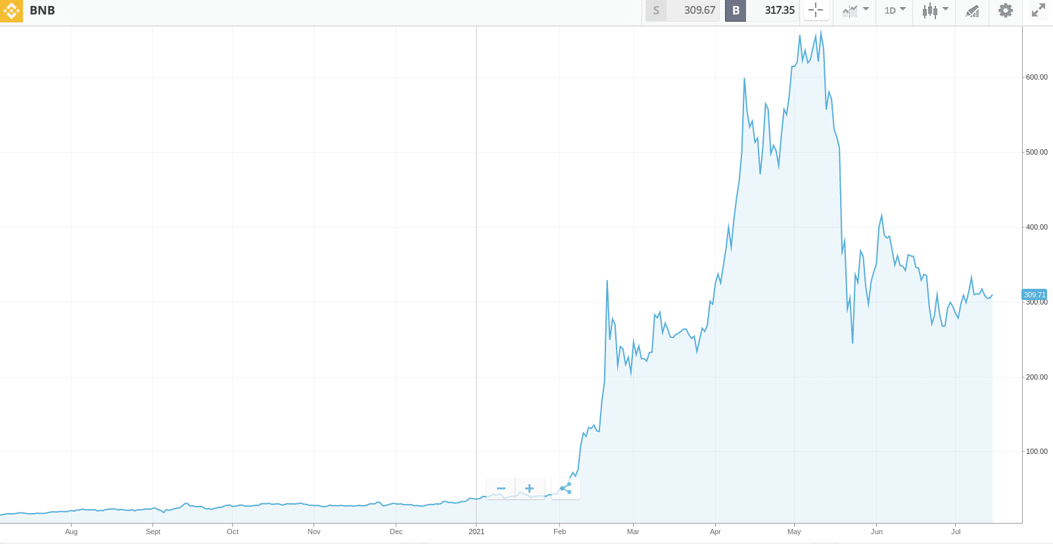The height and width of the screenshot is (544, 1053).
Task: Expand chart to full screen
Action: 1039,11
